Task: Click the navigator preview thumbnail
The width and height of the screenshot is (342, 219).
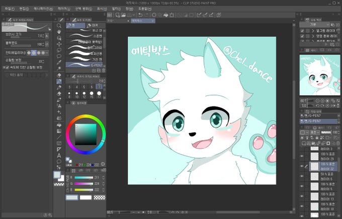Action: (319, 75)
